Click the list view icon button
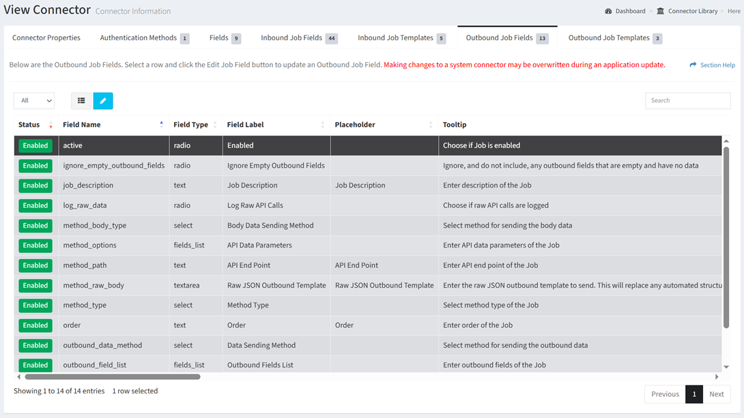 pos(81,101)
